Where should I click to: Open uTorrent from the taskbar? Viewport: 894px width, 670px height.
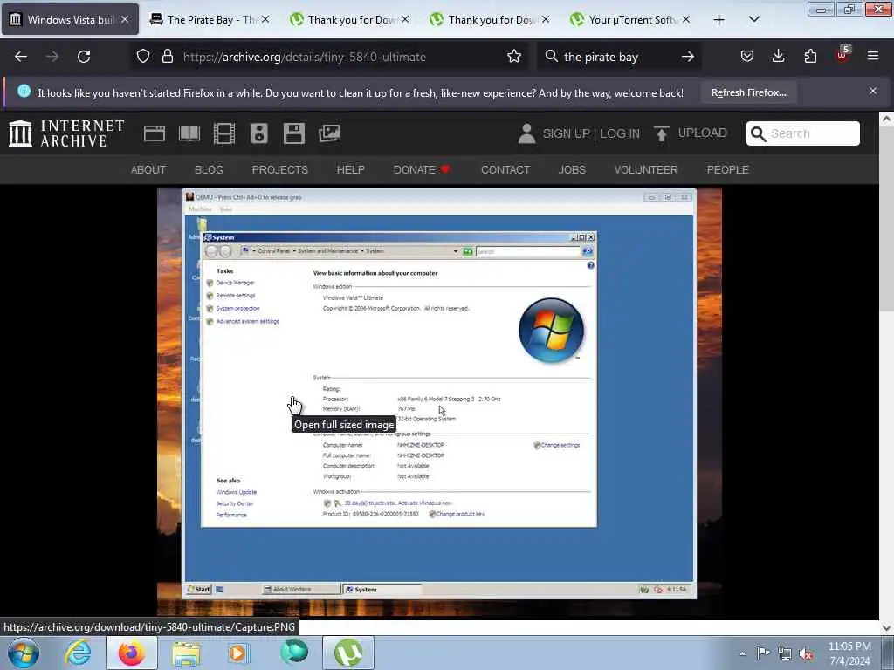click(348, 653)
